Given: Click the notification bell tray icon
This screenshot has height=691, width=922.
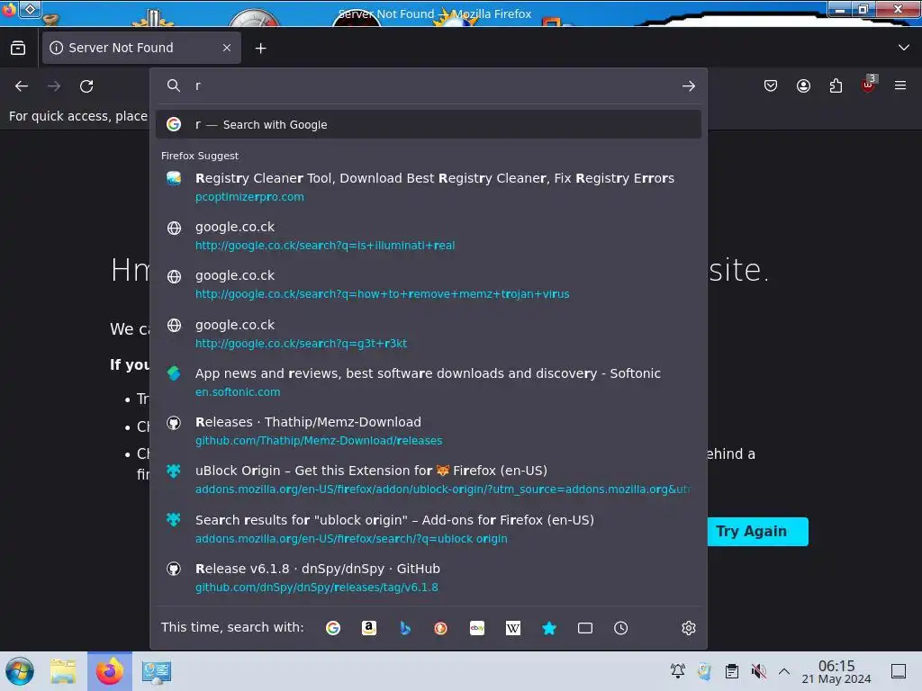Looking at the screenshot, I should pyautogui.click(x=677, y=670).
